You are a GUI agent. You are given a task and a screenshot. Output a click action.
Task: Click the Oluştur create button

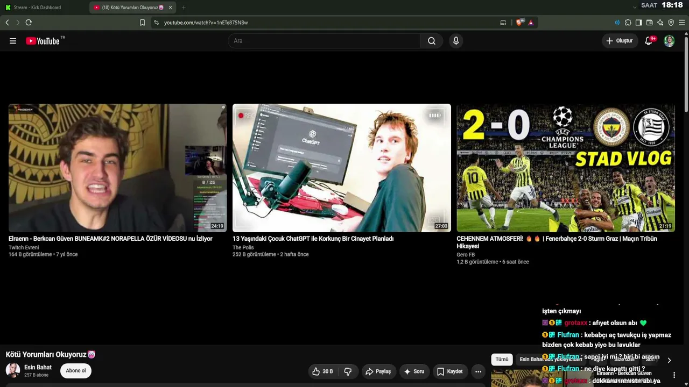pos(620,41)
